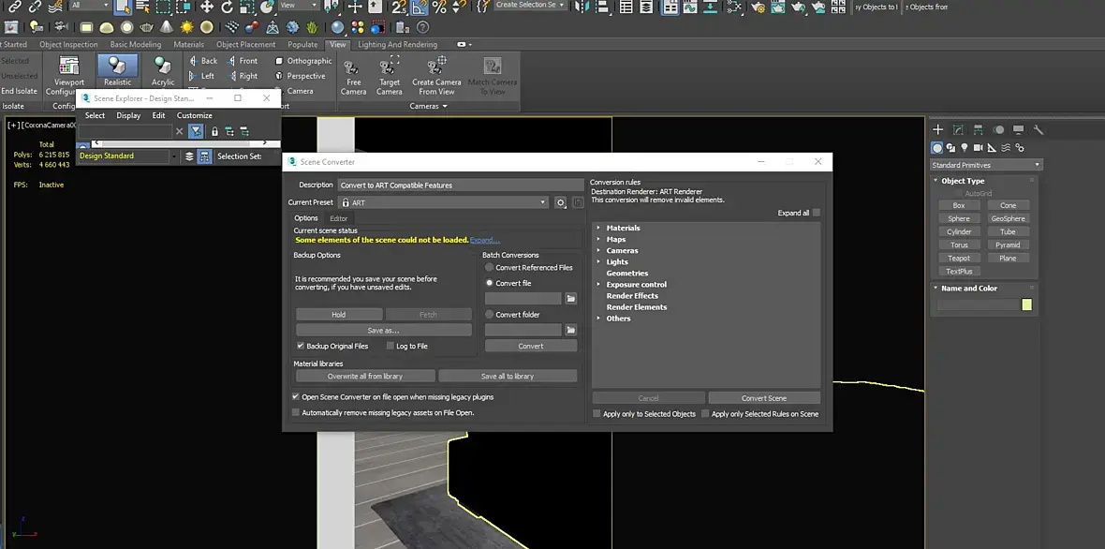Image resolution: width=1105 pixels, height=549 pixels.
Task: Open the Utilities wrench panel
Action: (x=1039, y=130)
